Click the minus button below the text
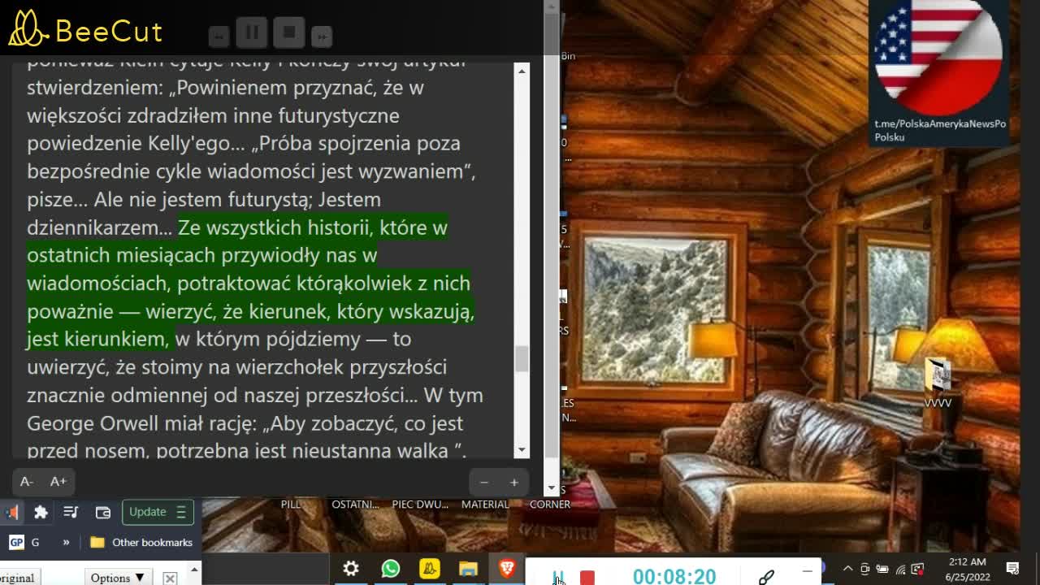1040x585 pixels. click(484, 483)
